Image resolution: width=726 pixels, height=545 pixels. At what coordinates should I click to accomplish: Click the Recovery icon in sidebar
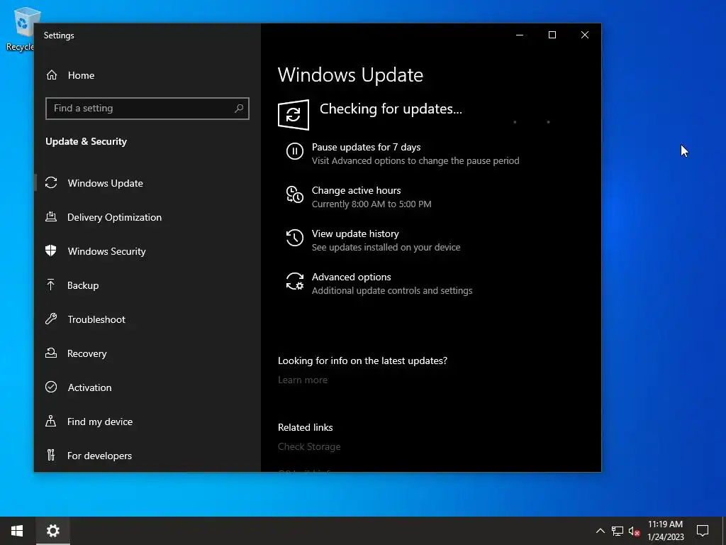pyautogui.click(x=51, y=353)
